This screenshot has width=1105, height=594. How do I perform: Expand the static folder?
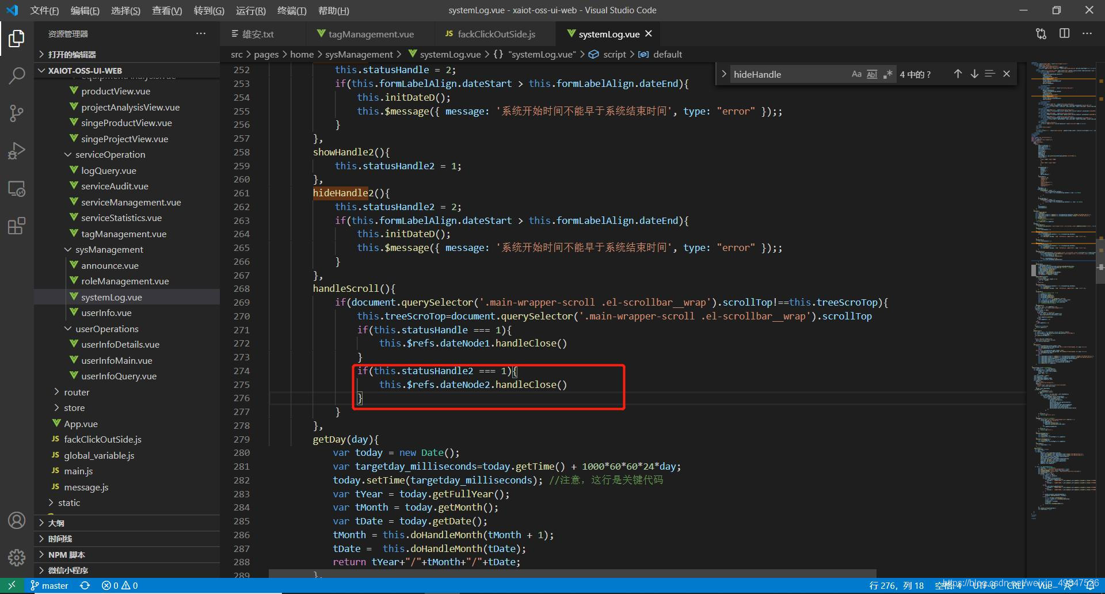[127, 502]
